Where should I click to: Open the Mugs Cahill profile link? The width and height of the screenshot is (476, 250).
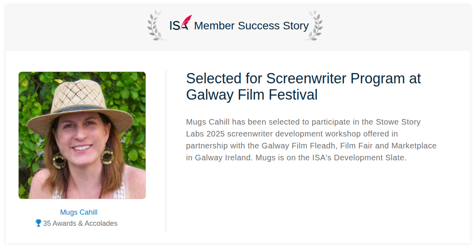coord(79,212)
